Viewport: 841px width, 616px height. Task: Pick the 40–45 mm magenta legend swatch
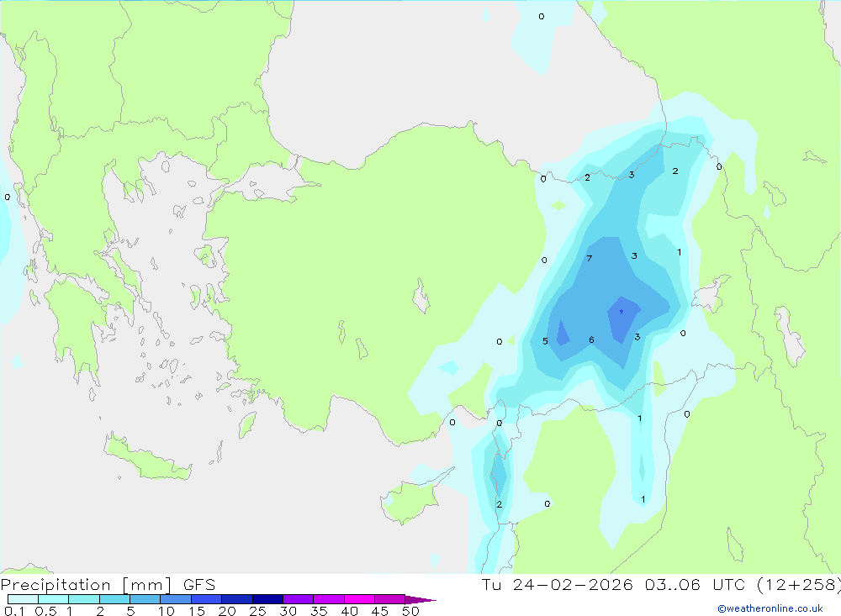pyautogui.click(x=359, y=599)
